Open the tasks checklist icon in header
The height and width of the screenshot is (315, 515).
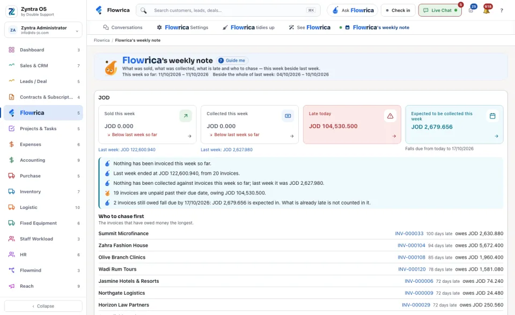point(471,10)
